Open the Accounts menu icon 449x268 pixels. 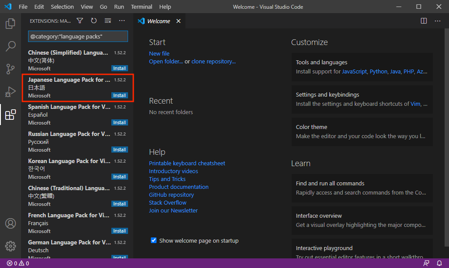coord(11,223)
